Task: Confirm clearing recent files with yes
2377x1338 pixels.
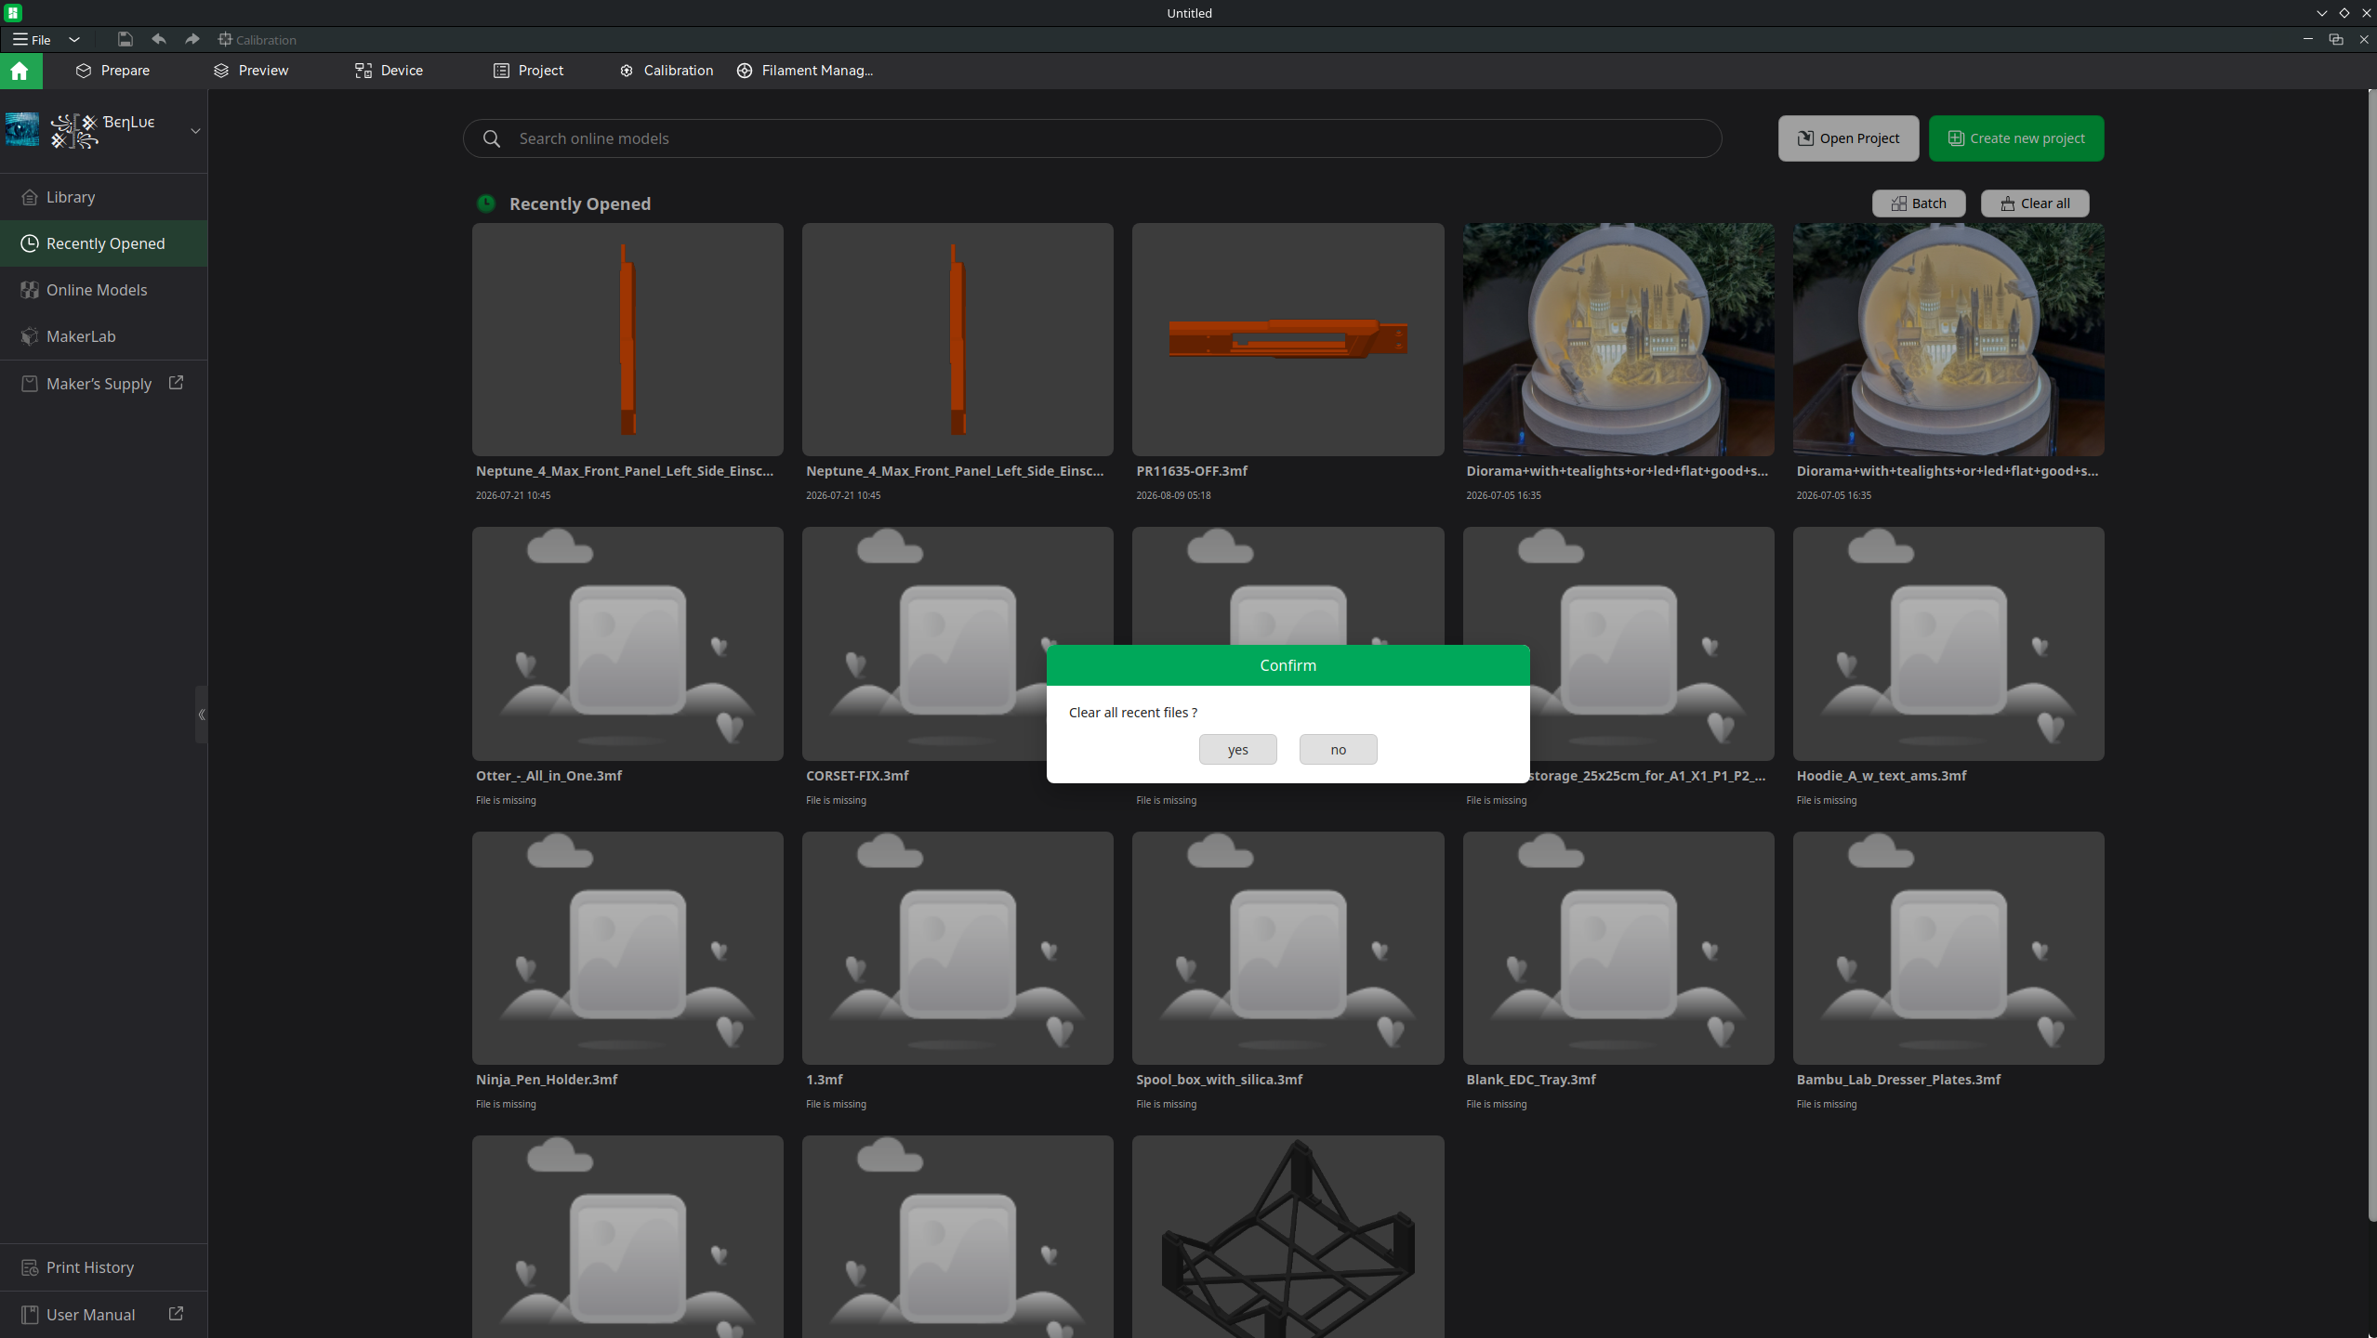Action: pos(1237,750)
